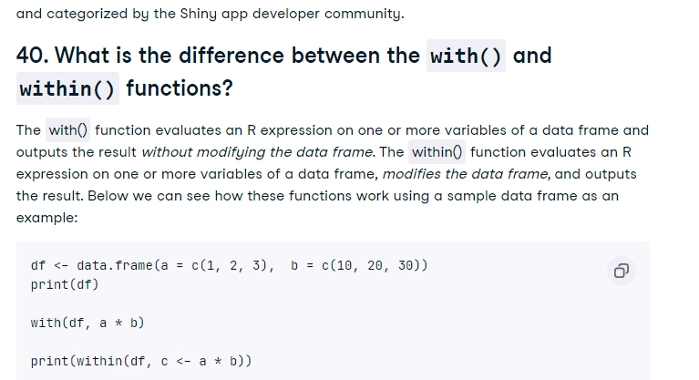Screen dimensions: 699x380
Task: Place cursor on the data.frame code line
Action: (229, 266)
